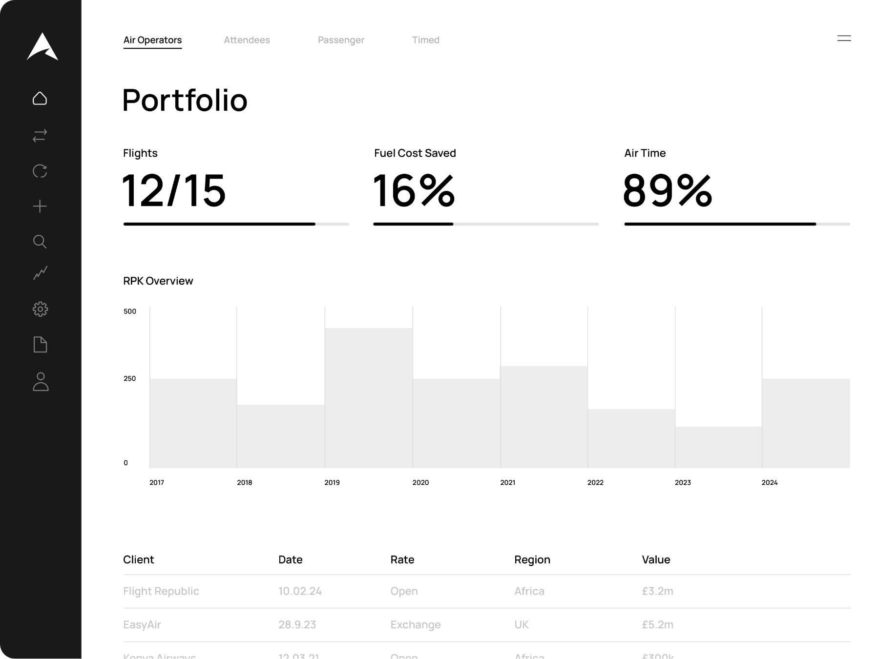Switch to the Attendees tab
The image size is (879, 659).
pyautogui.click(x=247, y=40)
